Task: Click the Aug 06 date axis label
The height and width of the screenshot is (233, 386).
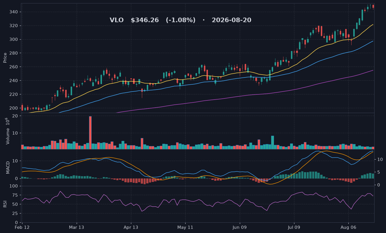Action: (x=348, y=227)
